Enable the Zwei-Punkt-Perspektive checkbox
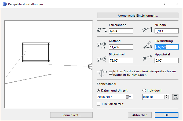 (x=111, y=73)
